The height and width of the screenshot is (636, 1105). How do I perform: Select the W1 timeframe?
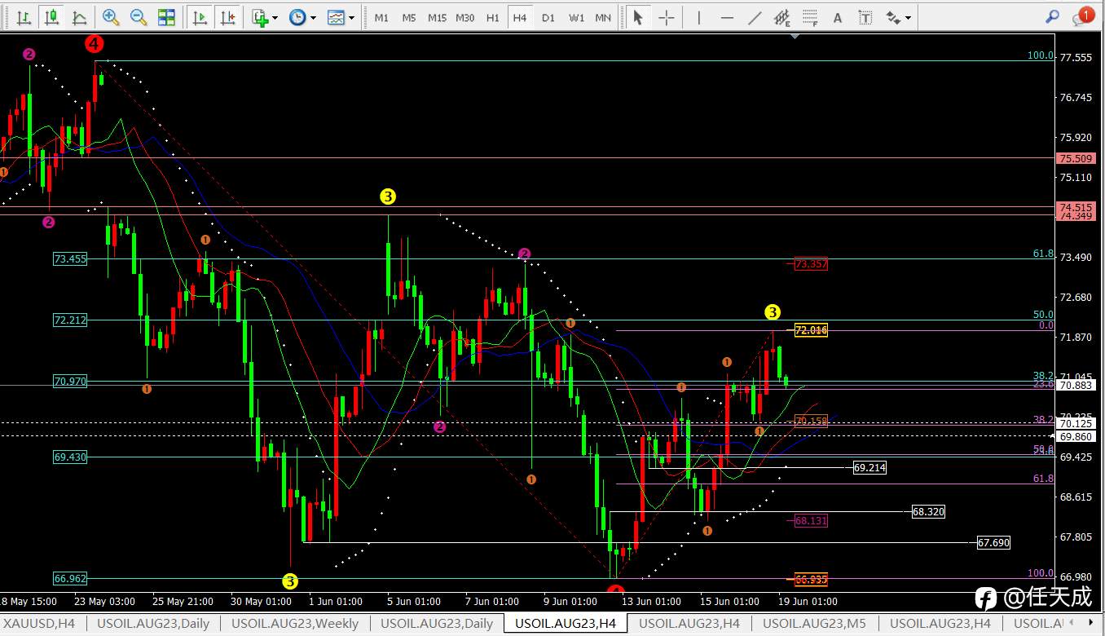pyautogui.click(x=576, y=17)
